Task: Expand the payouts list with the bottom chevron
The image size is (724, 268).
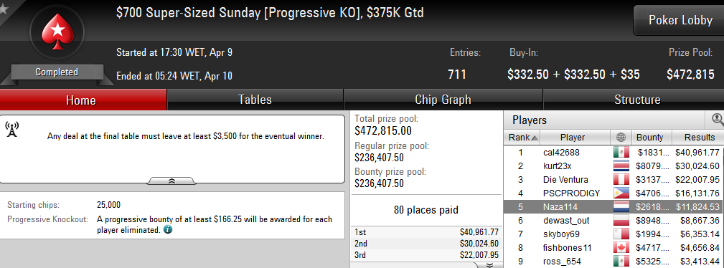Action: click(489, 264)
